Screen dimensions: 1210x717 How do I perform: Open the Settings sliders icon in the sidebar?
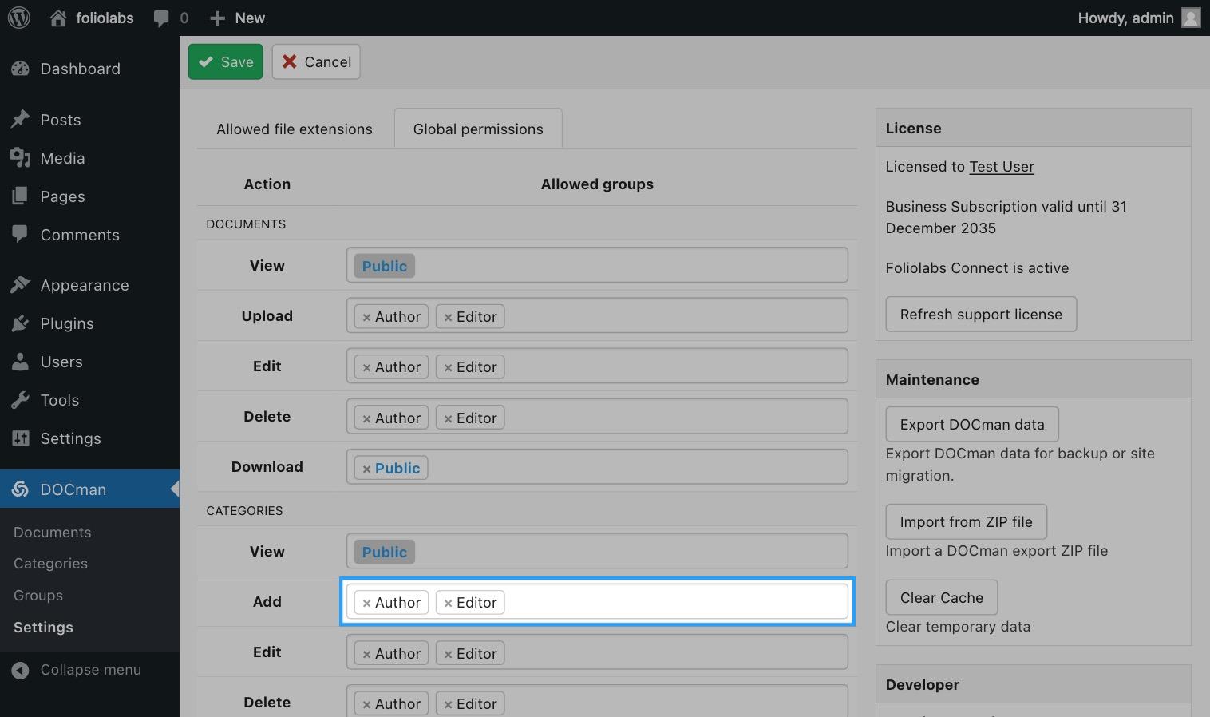pyautogui.click(x=20, y=438)
